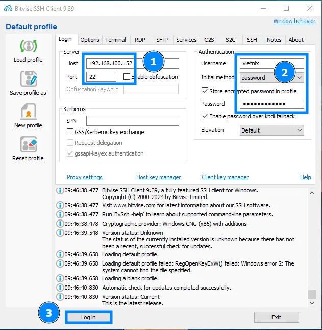Click the 'Loading default profile.' log line
Viewport: 322px width, 330px height.
(130, 254)
